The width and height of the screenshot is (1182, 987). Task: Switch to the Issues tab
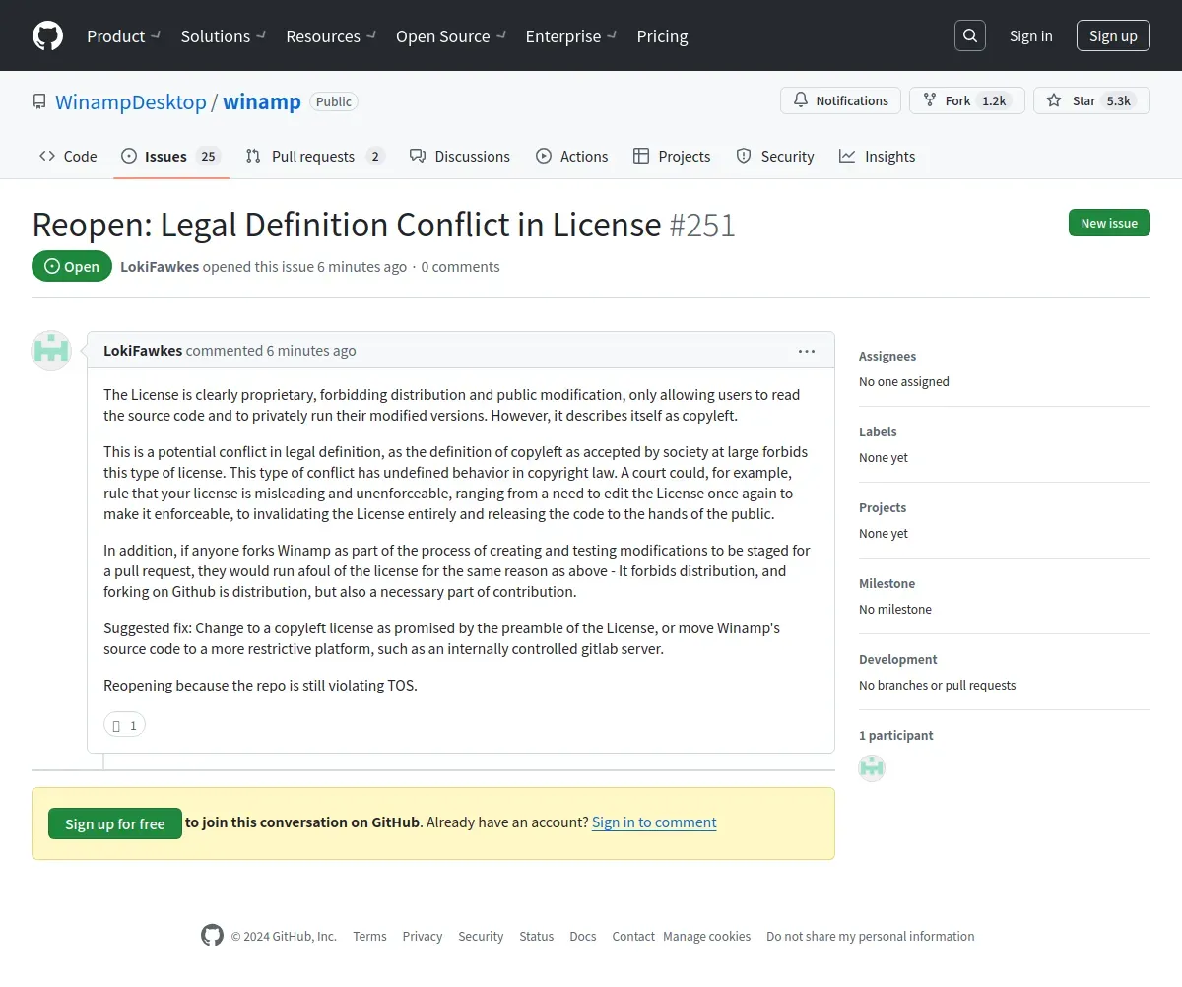click(x=171, y=156)
